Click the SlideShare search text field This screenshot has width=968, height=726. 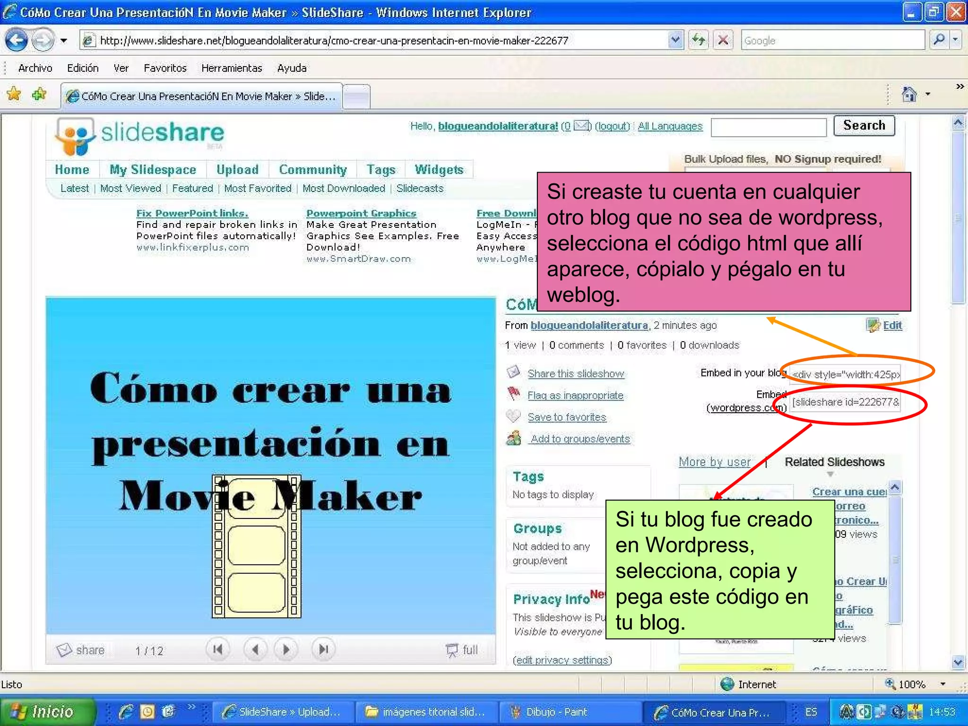(769, 128)
